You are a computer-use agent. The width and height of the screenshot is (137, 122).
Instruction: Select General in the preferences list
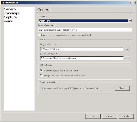(x=10, y=9)
